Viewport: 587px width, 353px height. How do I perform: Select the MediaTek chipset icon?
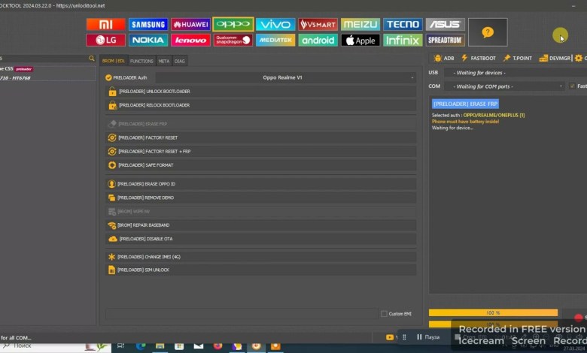[x=275, y=40]
